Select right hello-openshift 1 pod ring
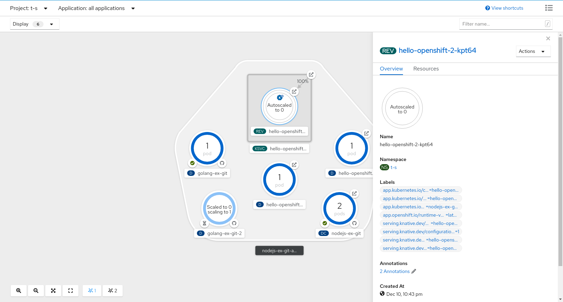Viewport: 563px width, 302px height. click(351, 148)
